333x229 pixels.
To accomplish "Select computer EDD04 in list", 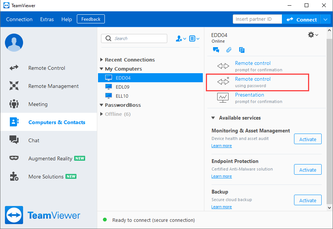I will click(x=150, y=78).
